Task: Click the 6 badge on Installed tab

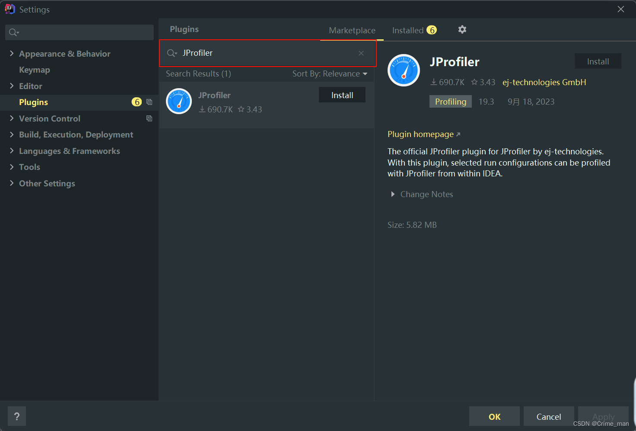Action: pyautogui.click(x=432, y=30)
